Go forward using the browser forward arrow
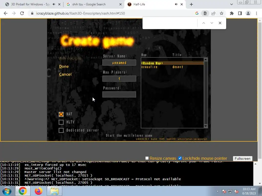Image resolution: width=262 pixels, height=196 pixels. pyautogui.click(x=14, y=13)
